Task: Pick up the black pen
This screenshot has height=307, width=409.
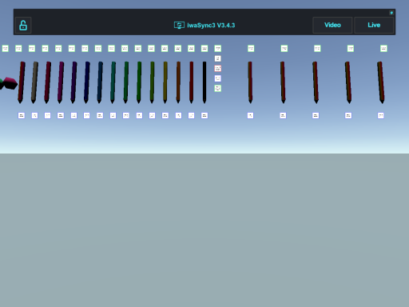Action: 204,82
